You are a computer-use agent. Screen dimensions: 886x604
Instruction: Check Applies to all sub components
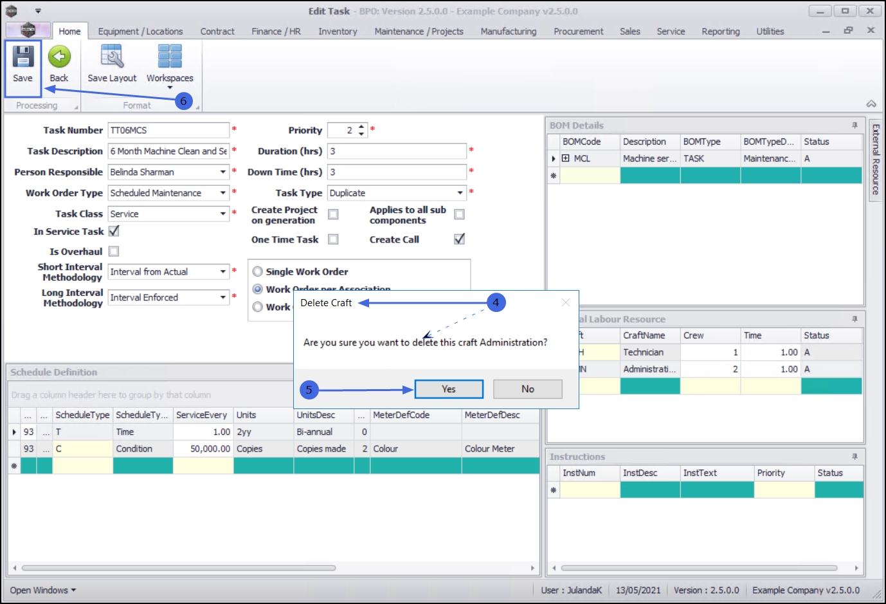459,214
